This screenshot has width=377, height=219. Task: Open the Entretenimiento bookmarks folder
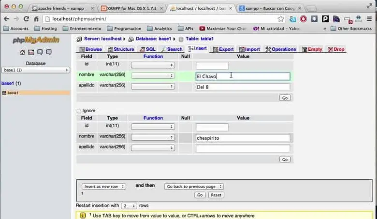[82, 29]
